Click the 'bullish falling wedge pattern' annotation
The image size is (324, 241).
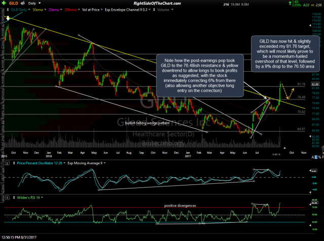click(x=147, y=123)
